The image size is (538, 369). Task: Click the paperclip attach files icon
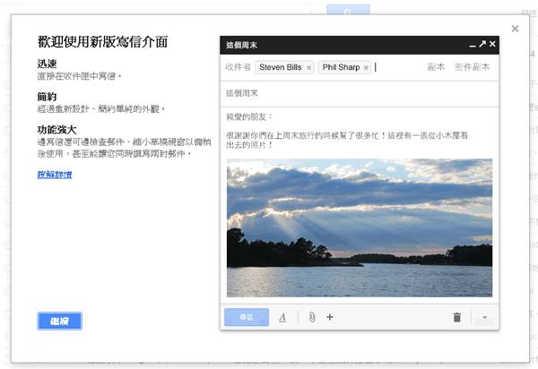pos(311,317)
